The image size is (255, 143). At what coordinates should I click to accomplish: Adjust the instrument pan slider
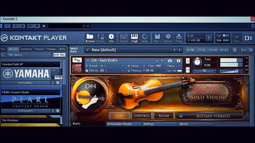tap(204, 71)
